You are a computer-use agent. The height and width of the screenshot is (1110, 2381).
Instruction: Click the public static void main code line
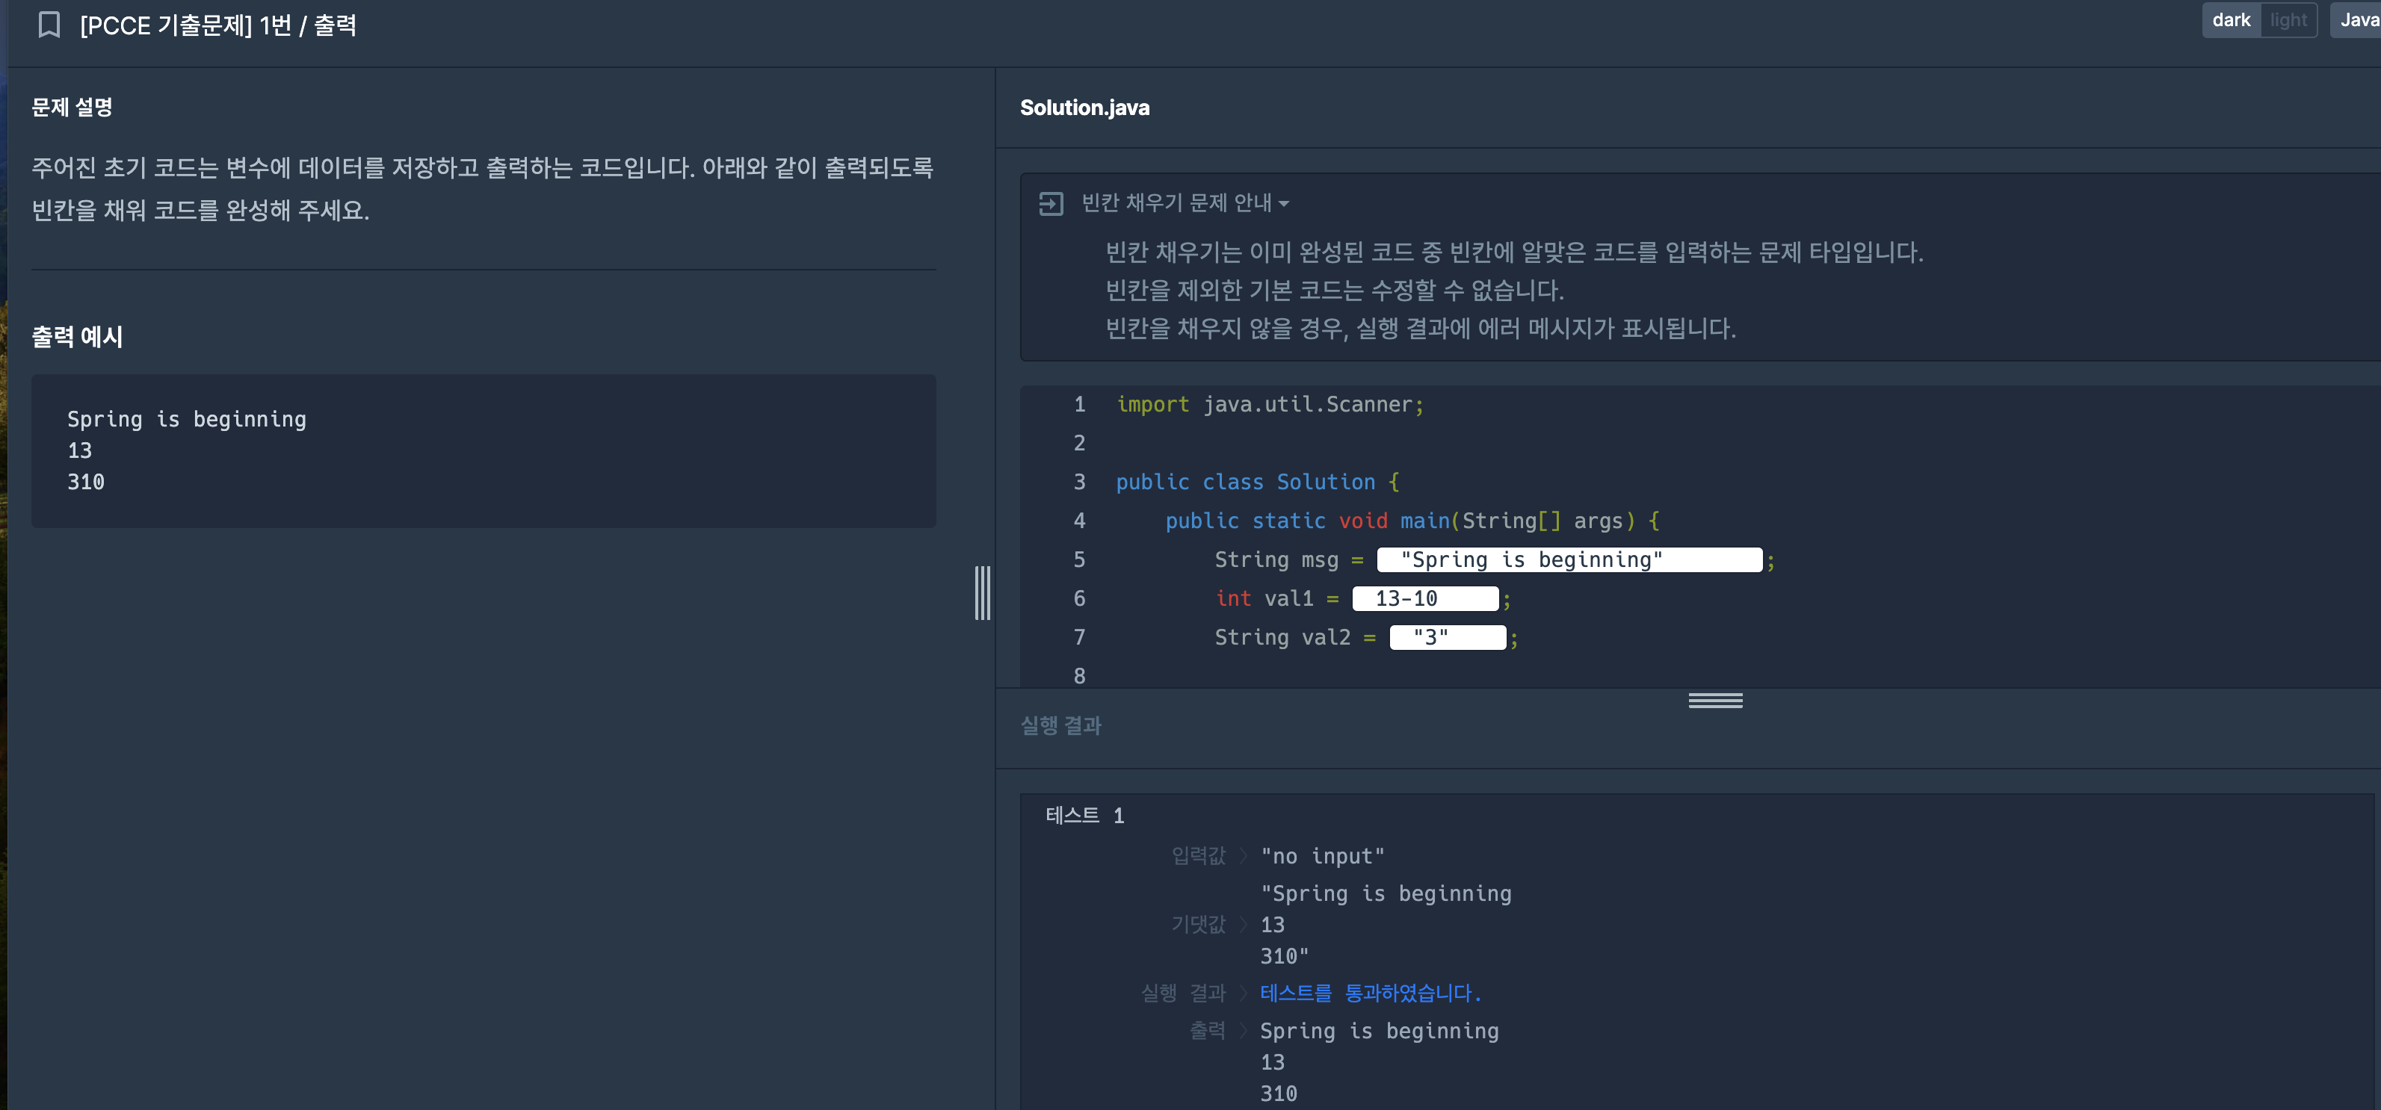point(1412,521)
